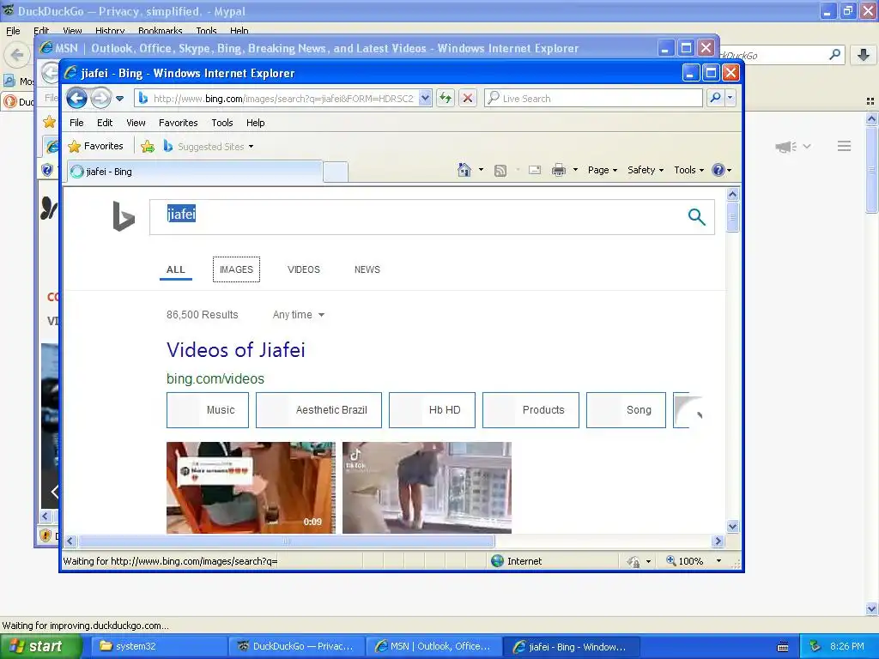Open the Edit menu in jiafei window

coord(105,123)
